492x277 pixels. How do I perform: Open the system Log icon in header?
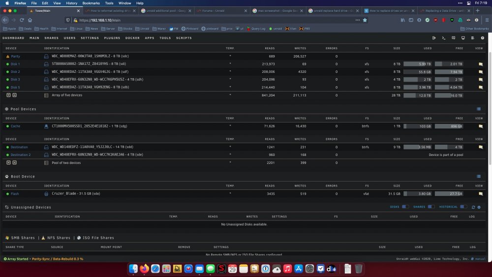click(x=472, y=38)
